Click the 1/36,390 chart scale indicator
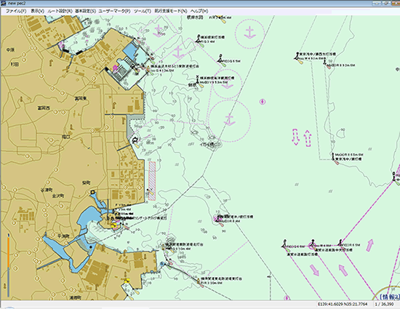Image resolution: width=400 pixels, height=309 pixels. click(384, 304)
